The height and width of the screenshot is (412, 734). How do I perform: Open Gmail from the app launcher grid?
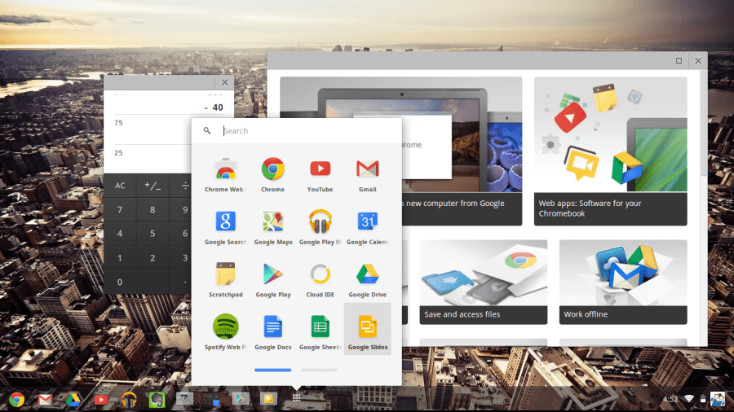pyautogui.click(x=368, y=175)
